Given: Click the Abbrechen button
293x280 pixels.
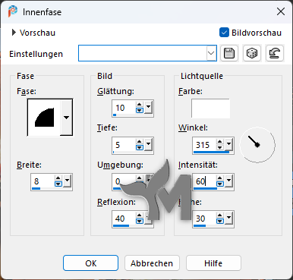Looking at the screenshot, I should click(x=152, y=263).
